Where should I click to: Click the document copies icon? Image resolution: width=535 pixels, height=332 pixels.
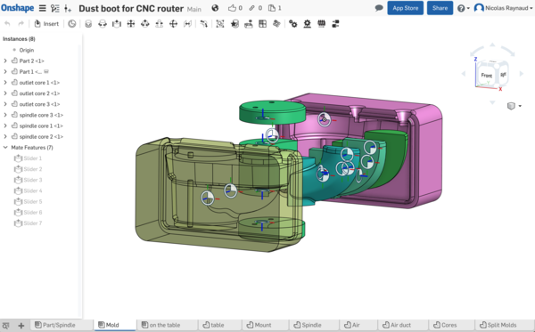272,8
